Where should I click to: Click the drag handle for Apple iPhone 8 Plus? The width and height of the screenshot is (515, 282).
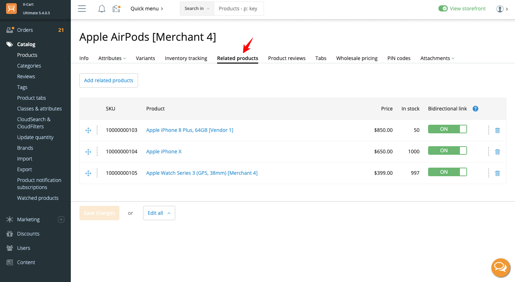click(88, 130)
